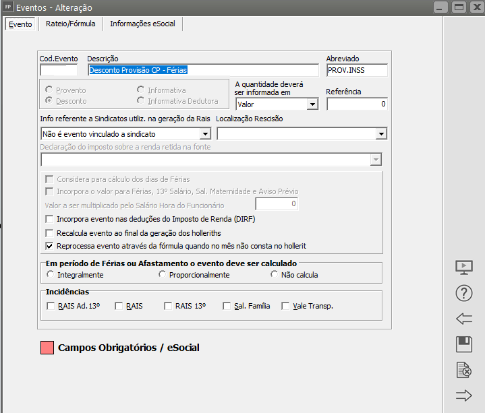This screenshot has height=413, width=485.
Task: Enable Incorpora evento nas deduções do Imposto de Renda
Action: click(49, 219)
